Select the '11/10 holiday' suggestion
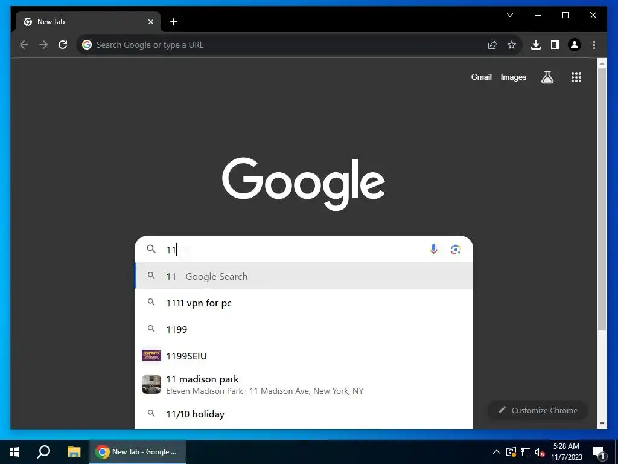The image size is (618, 464). (304, 414)
